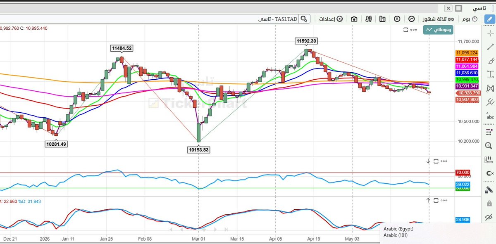Click the TASI.TAD symbol search field
Screen dimensions: 496x244
149,19
